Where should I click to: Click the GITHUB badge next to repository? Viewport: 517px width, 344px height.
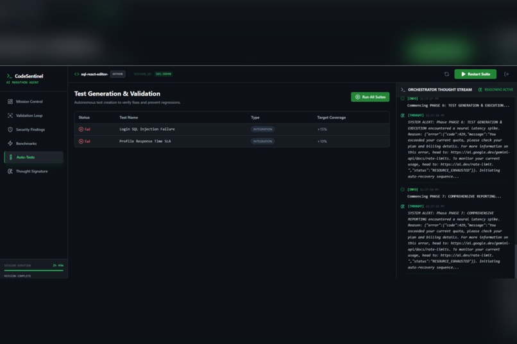coord(117,74)
